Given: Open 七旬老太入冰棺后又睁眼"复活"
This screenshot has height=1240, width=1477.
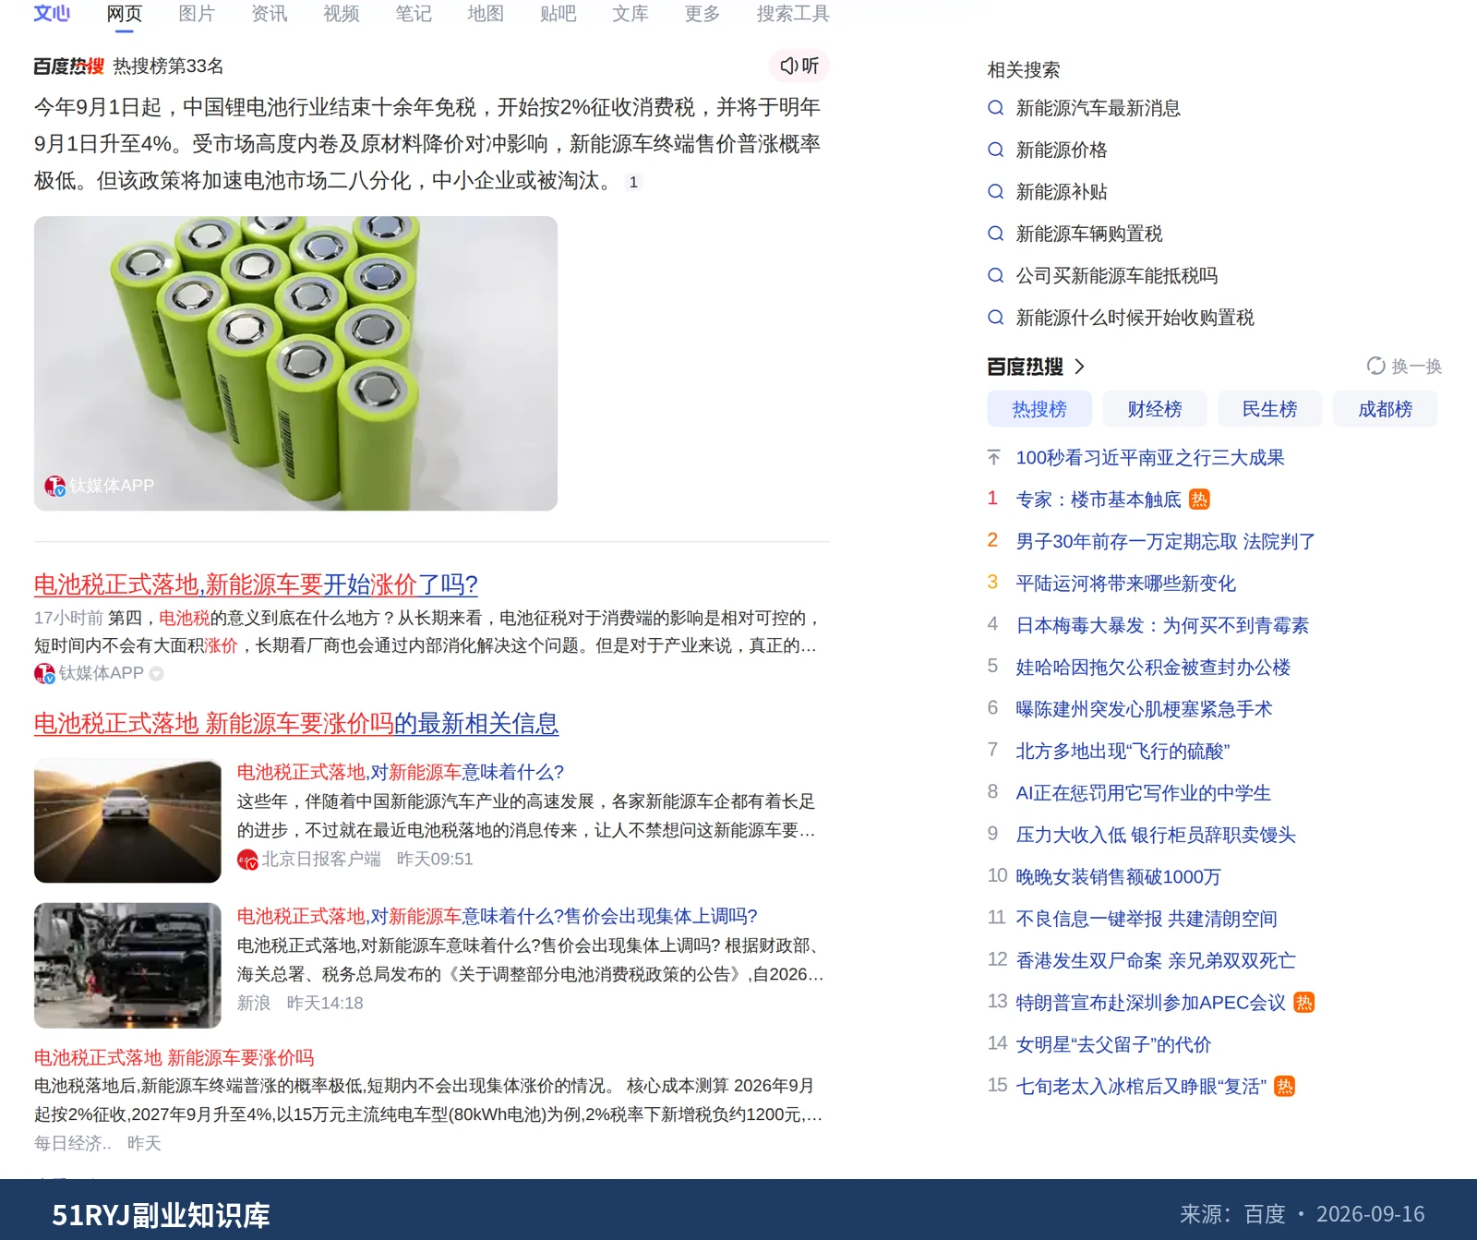Looking at the screenshot, I should (x=1141, y=1087).
